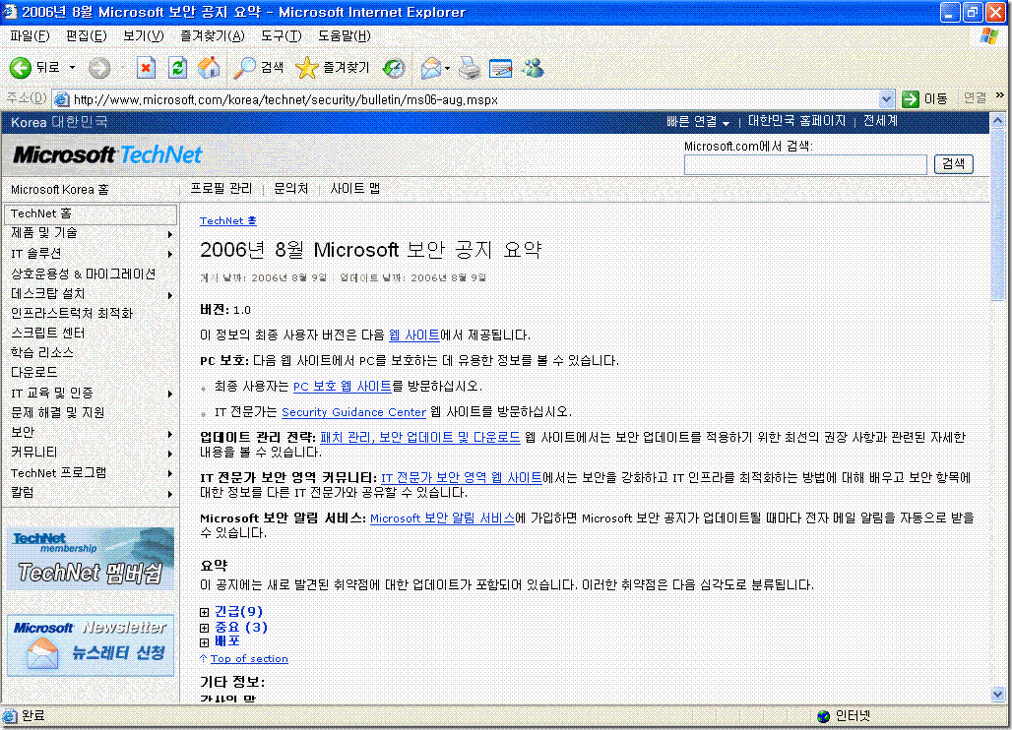Expand the 제품 및 기술 submenu arrow
The width and height of the screenshot is (1012, 730).
(x=169, y=234)
